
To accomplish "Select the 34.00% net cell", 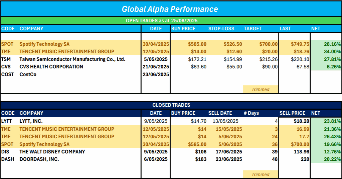I will (332, 52).
